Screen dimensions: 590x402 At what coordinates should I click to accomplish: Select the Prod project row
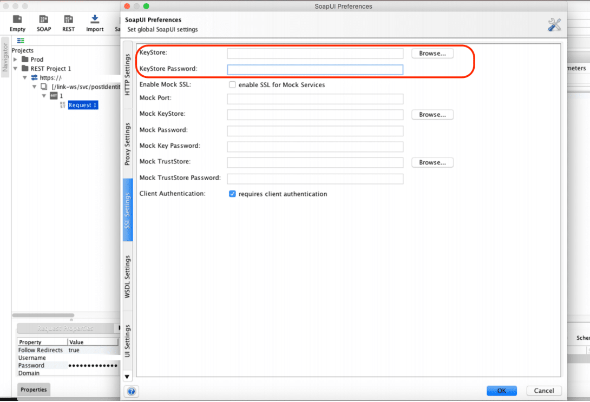click(x=37, y=60)
